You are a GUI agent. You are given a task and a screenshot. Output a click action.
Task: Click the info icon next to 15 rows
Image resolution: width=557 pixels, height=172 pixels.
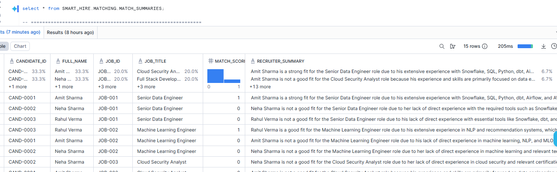[485, 46]
